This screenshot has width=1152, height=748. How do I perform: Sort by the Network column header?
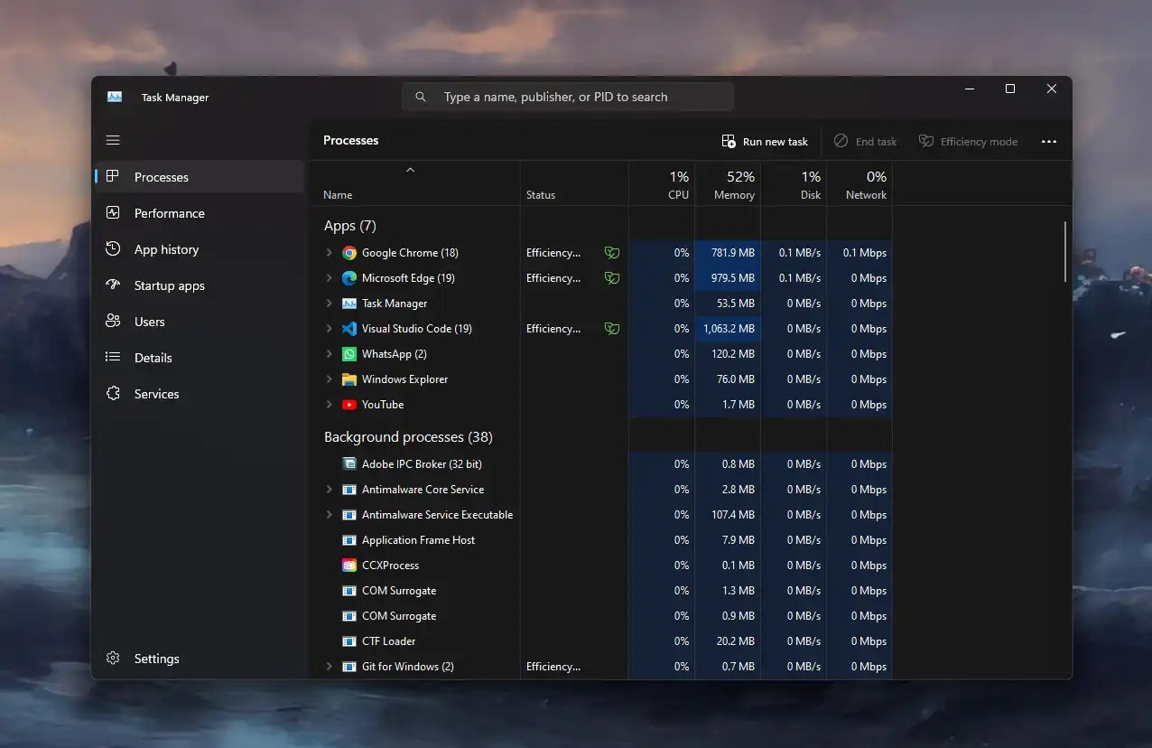coord(859,184)
